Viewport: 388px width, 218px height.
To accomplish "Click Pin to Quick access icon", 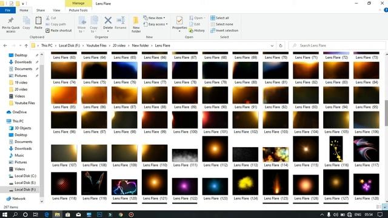I will (11, 21).
